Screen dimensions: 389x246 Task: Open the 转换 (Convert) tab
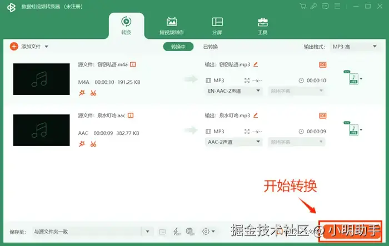pos(126,26)
